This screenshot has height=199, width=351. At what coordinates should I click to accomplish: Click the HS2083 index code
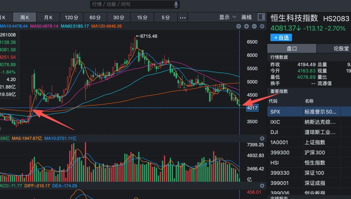coord(336,19)
